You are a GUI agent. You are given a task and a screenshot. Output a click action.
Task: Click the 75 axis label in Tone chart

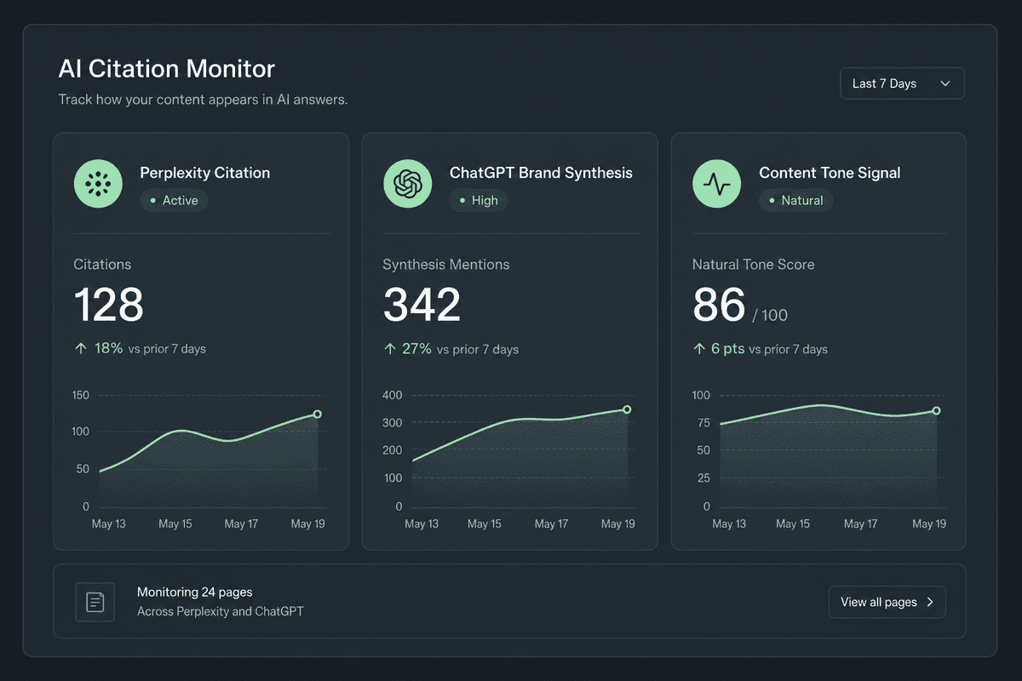(703, 423)
